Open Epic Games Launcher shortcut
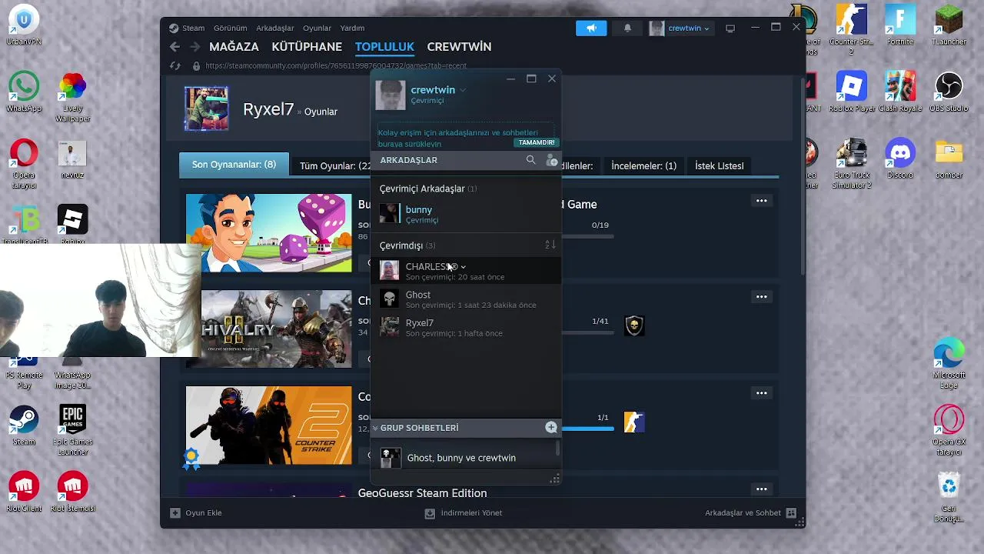 [72, 430]
